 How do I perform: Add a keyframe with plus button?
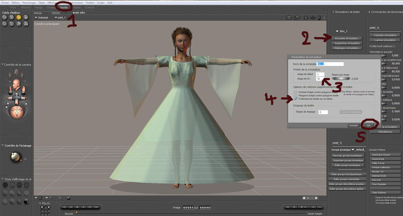313,207
